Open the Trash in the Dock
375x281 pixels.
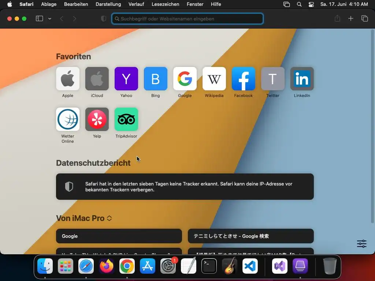coord(330,266)
